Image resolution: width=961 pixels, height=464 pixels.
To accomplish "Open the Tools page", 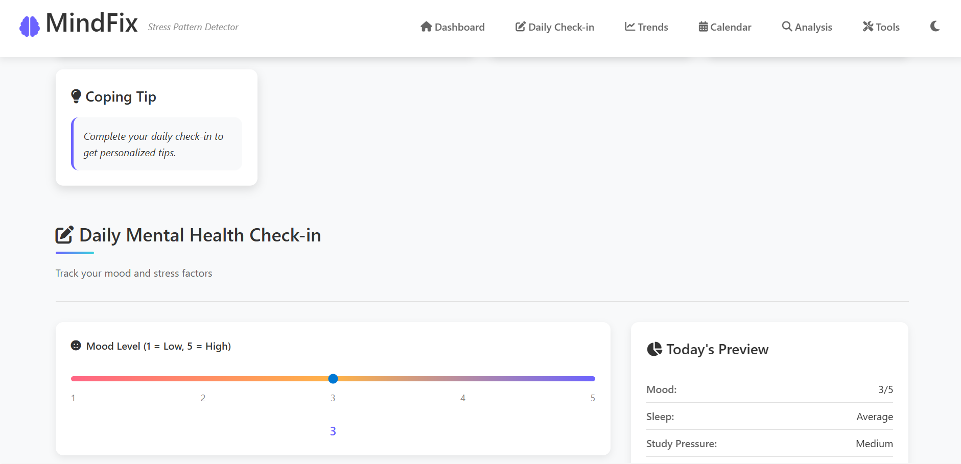I will [881, 27].
